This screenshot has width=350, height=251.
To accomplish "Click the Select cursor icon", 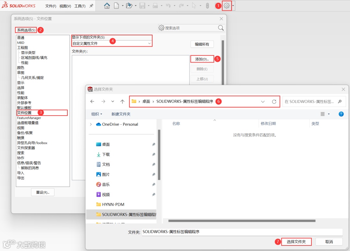I will coord(194,6).
